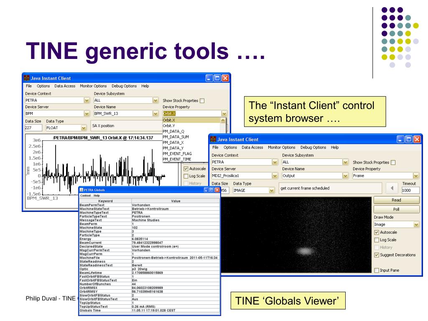Toggle Show Stock Proprties in back Instant Client
This screenshot has width=428, height=321.
coord(202,101)
